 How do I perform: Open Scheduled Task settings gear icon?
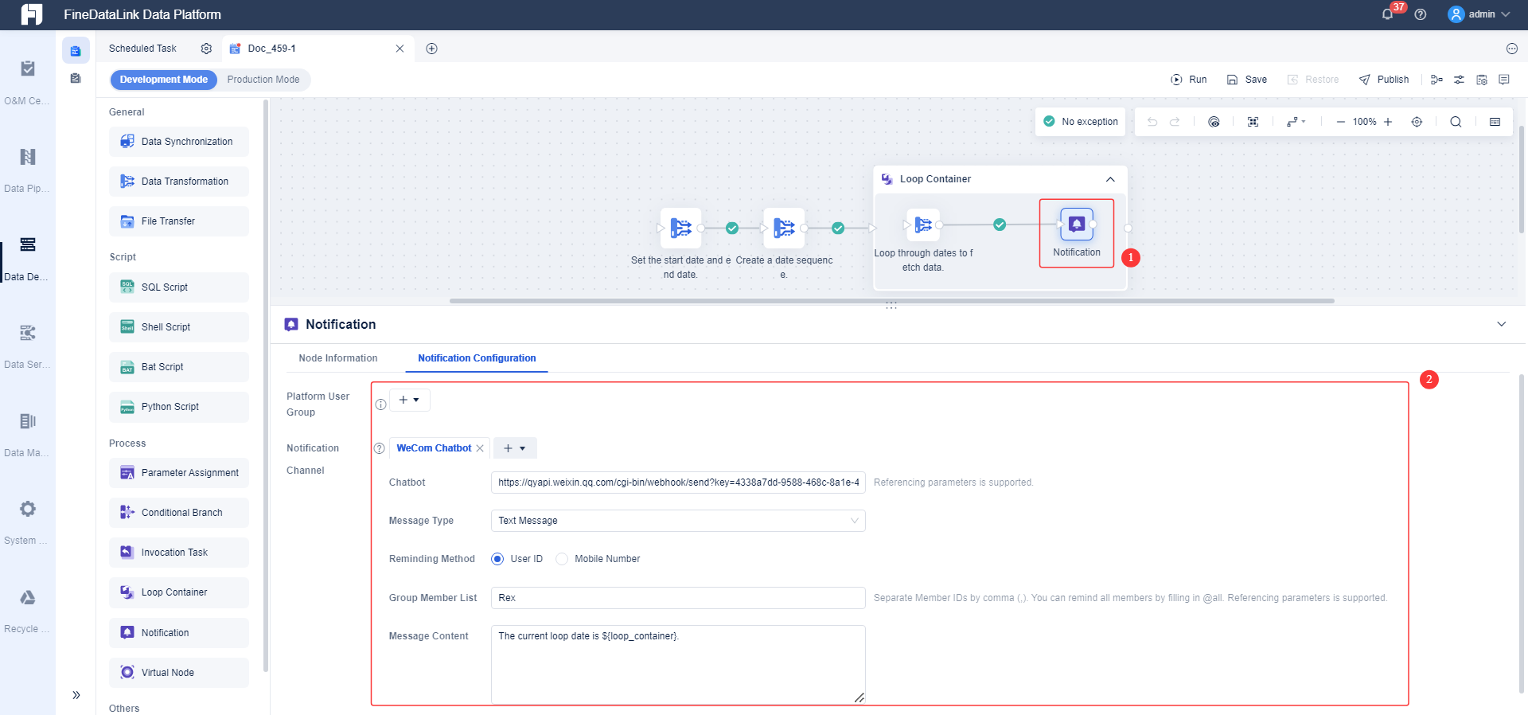pyautogui.click(x=206, y=49)
